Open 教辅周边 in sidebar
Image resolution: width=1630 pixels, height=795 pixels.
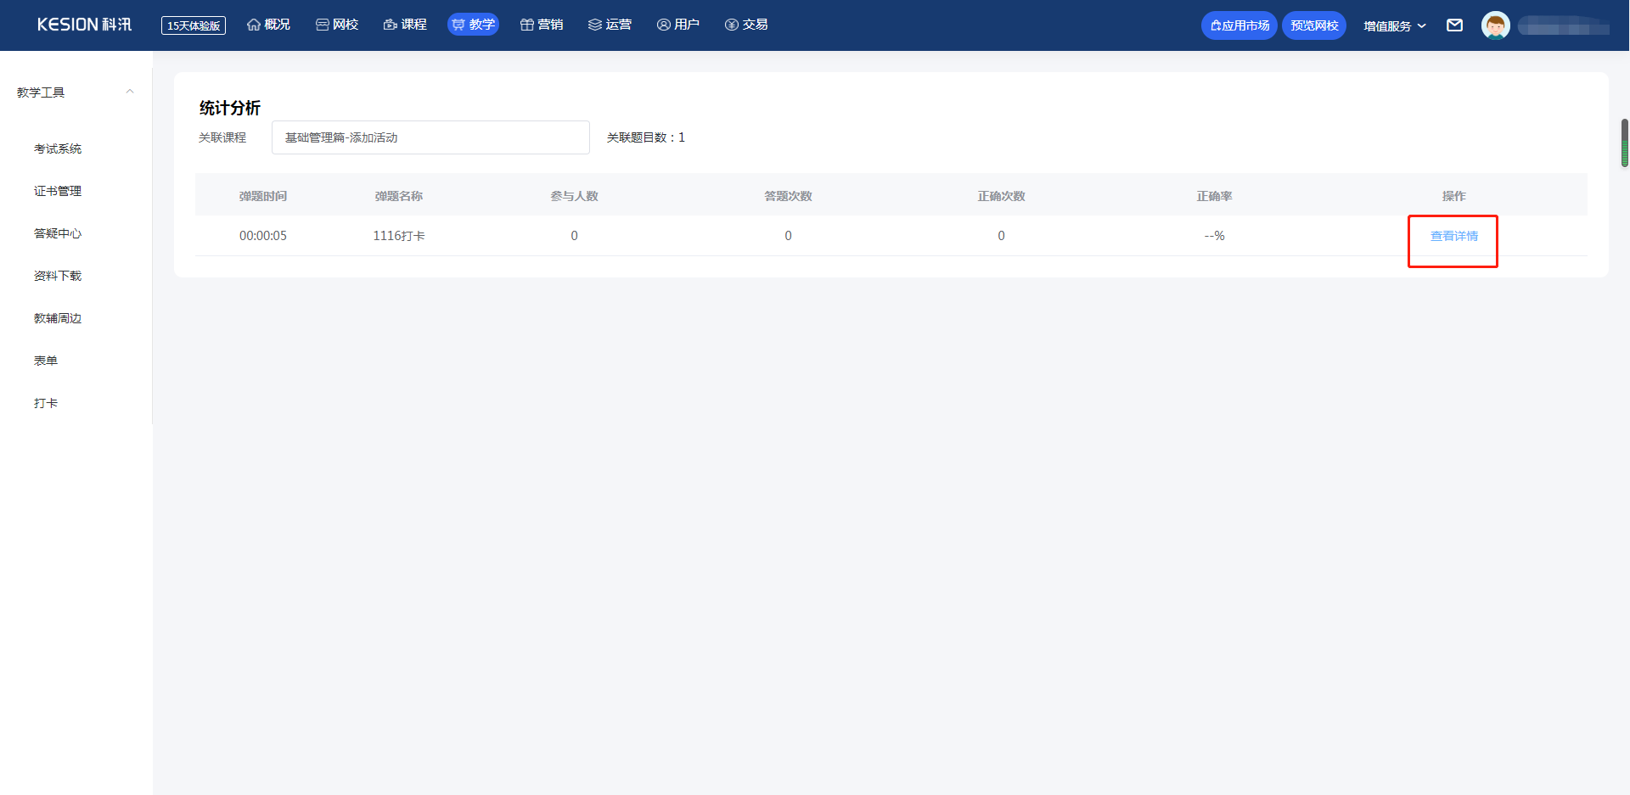tap(58, 318)
